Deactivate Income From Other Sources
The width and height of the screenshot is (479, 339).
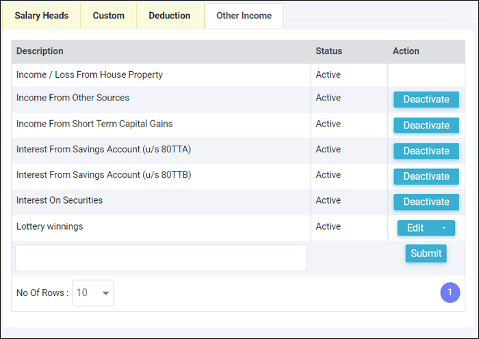426,100
